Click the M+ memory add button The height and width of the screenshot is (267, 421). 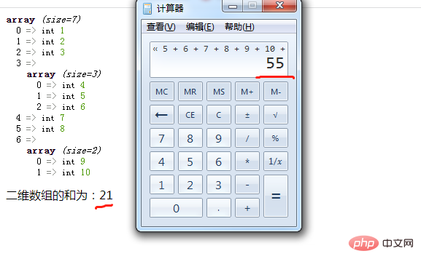pyautogui.click(x=247, y=92)
